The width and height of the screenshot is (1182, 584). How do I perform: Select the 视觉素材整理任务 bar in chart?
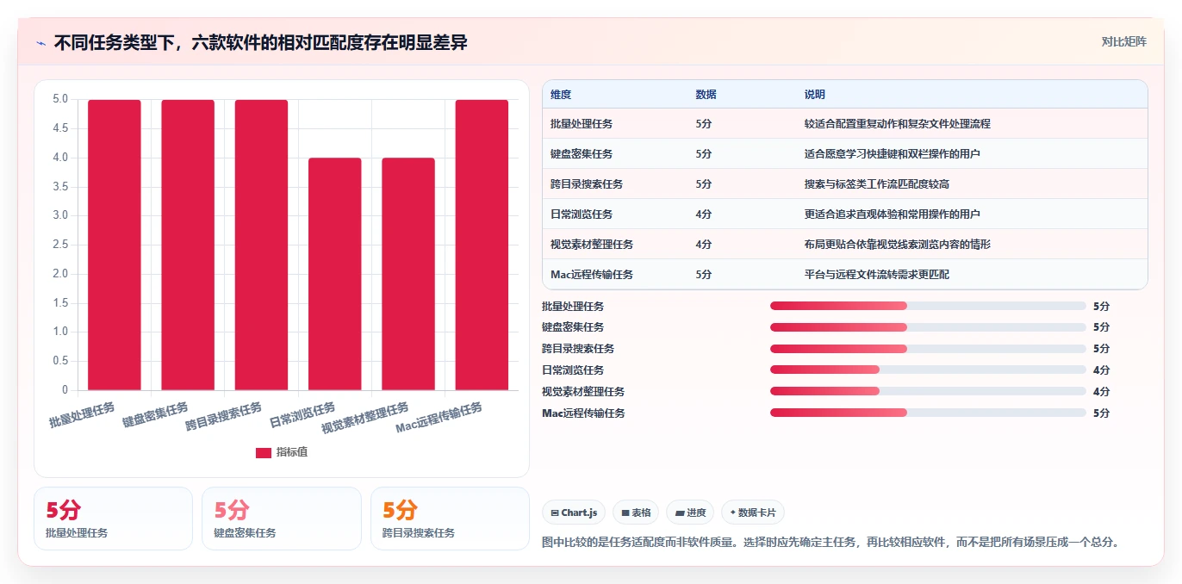[x=408, y=274]
